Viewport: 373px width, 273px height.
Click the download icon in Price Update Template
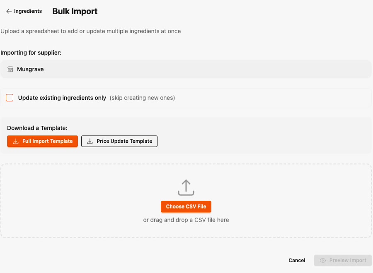[90, 141]
